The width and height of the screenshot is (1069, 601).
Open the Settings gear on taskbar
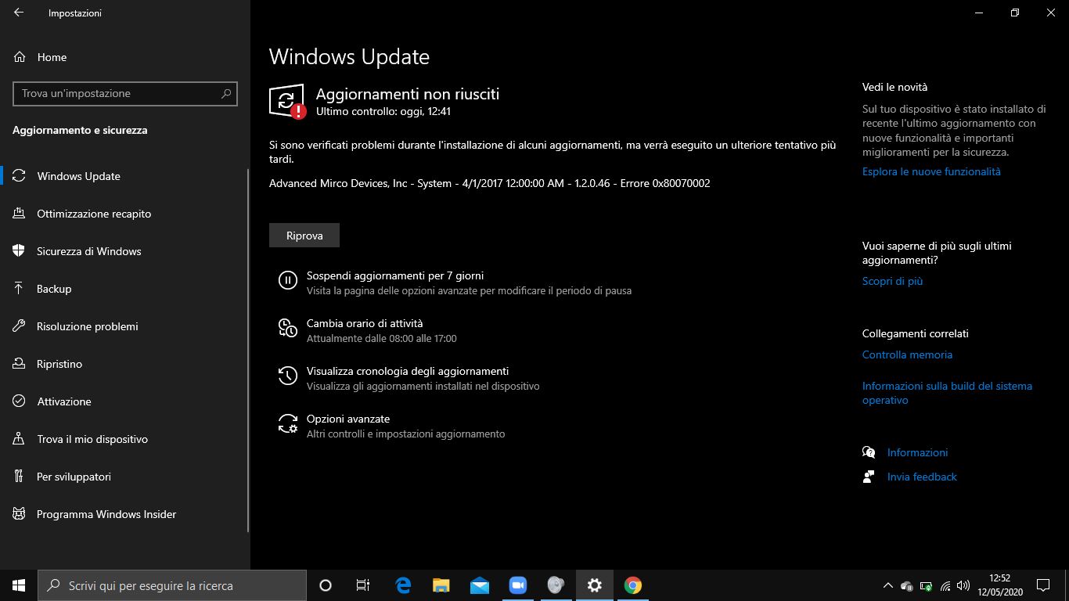pyautogui.click(x=595, y=585)
